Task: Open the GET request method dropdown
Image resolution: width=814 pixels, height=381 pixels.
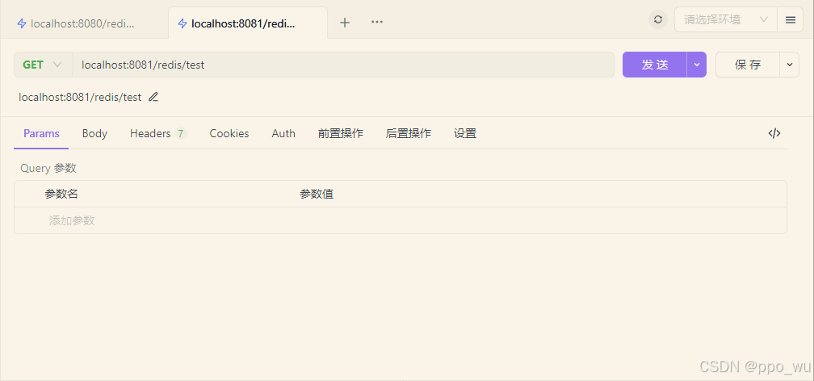Action: [x=43, y=65]
